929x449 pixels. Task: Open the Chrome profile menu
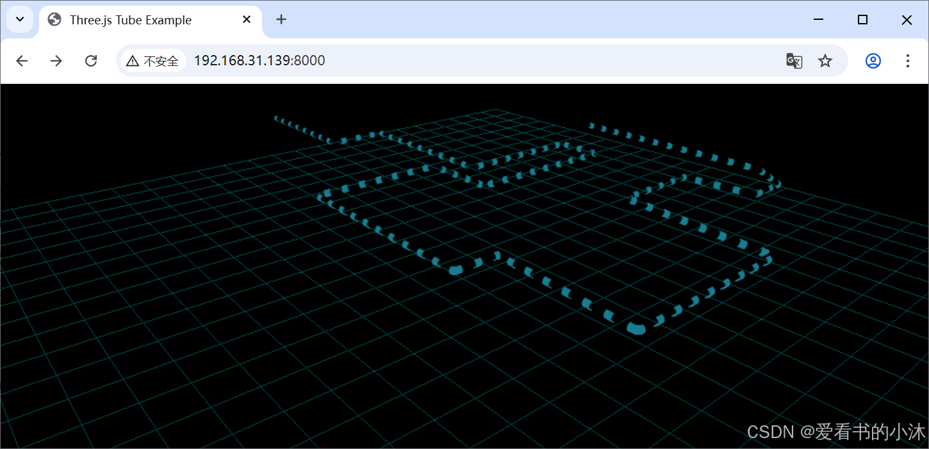(x=873, y=61)
